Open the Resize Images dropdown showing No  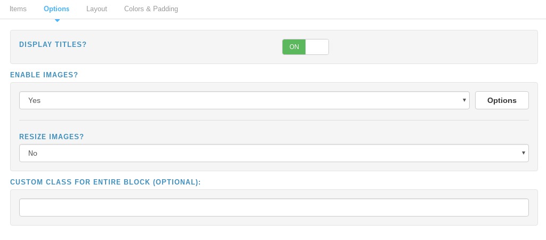coord(274,153)
